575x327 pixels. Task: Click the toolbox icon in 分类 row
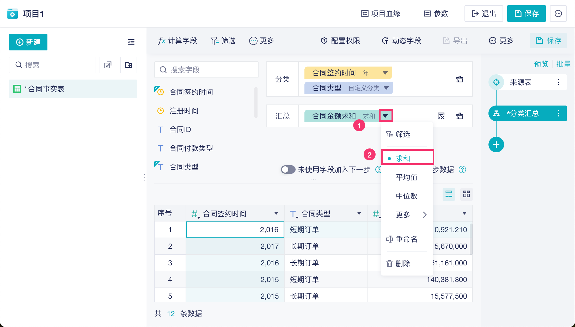point(460,79)
